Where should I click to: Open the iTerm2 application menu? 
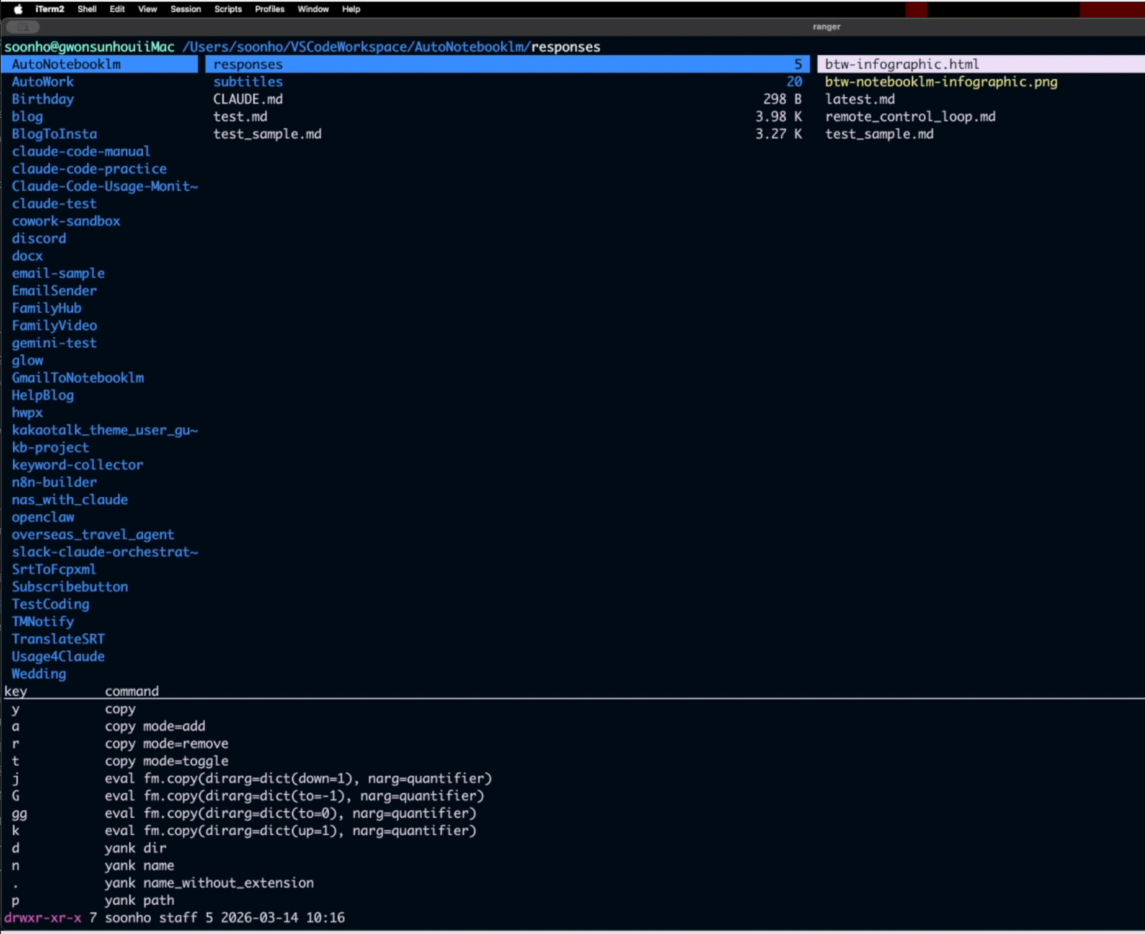[50, 9]
